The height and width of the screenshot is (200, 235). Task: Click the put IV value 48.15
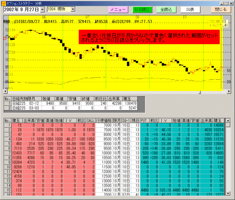165,130
